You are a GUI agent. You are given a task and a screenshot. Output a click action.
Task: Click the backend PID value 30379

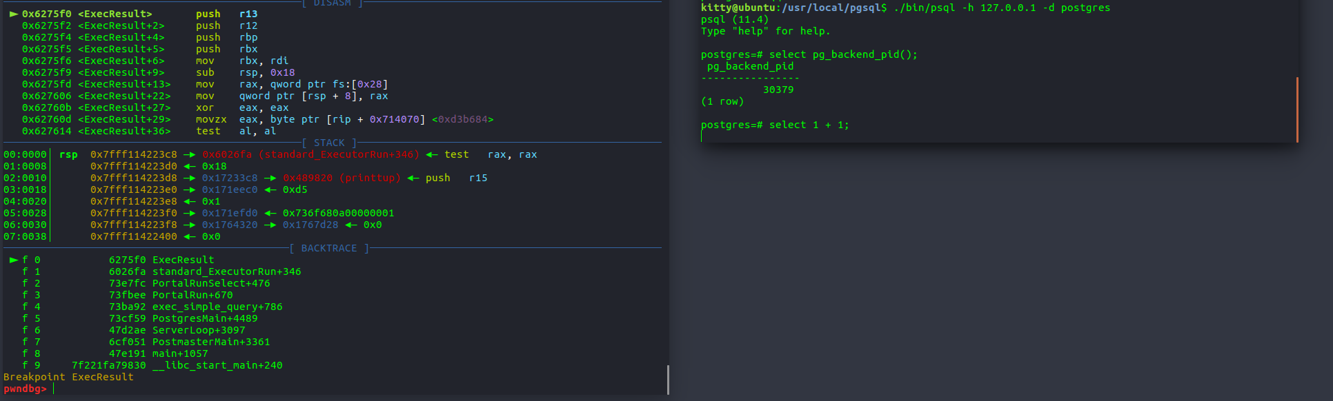778,90
